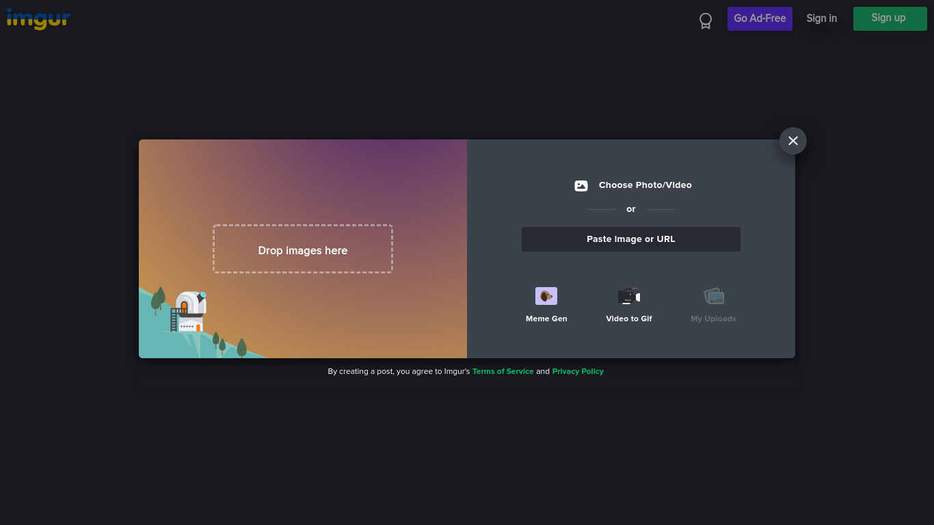Image resolution: width=934 pixels, height=525 pixels.
Task: Click the My Uploads label
Action: click(713, 319)
